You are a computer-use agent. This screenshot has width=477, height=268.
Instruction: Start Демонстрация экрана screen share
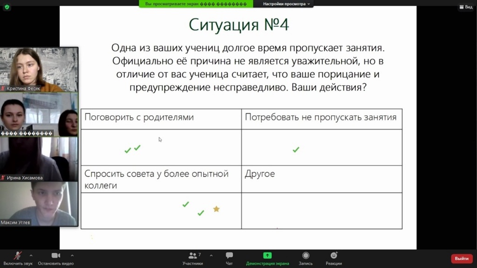(x=267, y=258)
